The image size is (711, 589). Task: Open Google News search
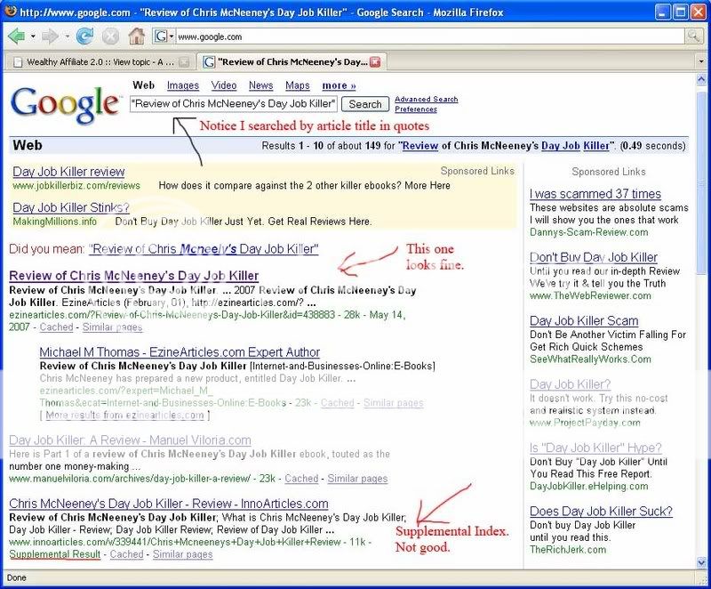[x=260, y=85]
